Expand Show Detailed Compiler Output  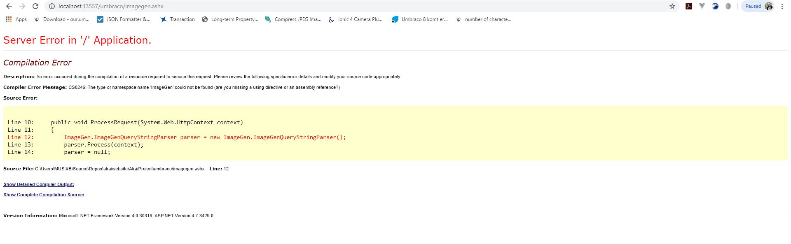pyautogui.click(x=39, y=184)
